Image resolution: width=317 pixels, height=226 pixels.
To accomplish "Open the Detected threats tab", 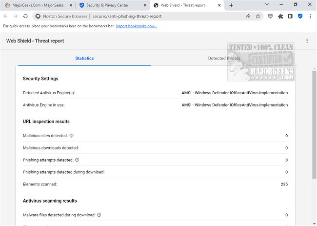I will tap(224, 58).
